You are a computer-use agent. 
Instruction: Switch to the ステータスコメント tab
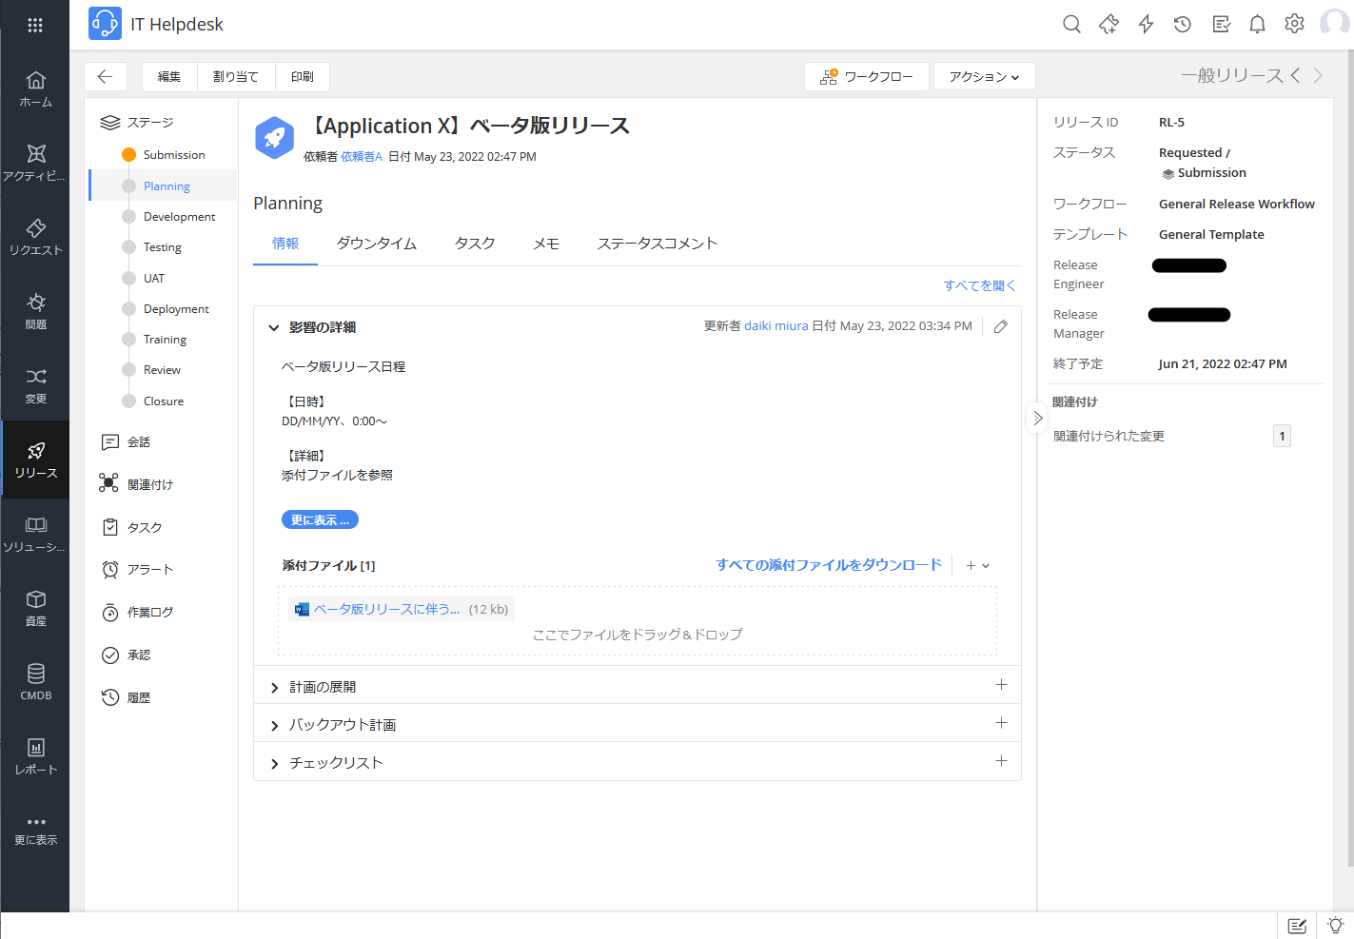(x=657, y=244)
